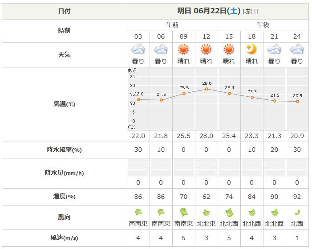Click the 午前 column header
312x249 pixels.
tap(172, 25)
